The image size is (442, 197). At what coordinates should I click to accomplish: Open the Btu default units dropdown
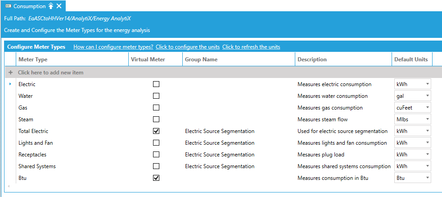pos(427,178)
